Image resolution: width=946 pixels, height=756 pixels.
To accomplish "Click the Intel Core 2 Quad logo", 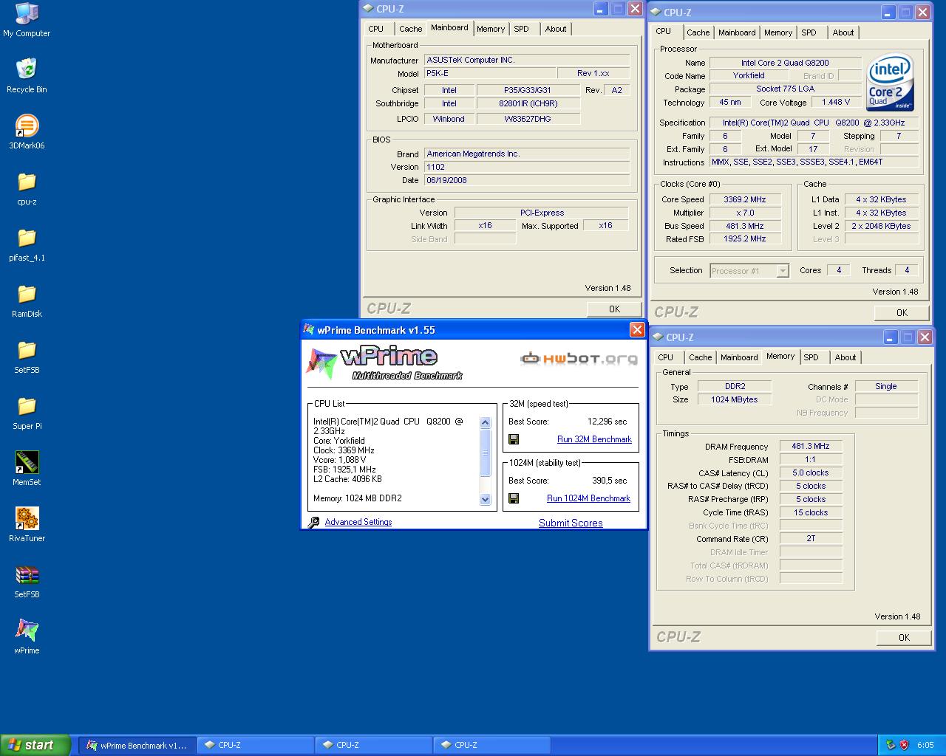I will (x=891, y=82).
